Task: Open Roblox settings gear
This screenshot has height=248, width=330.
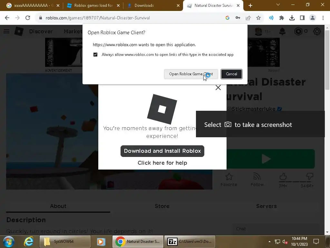Action: (x=317, y=31)
